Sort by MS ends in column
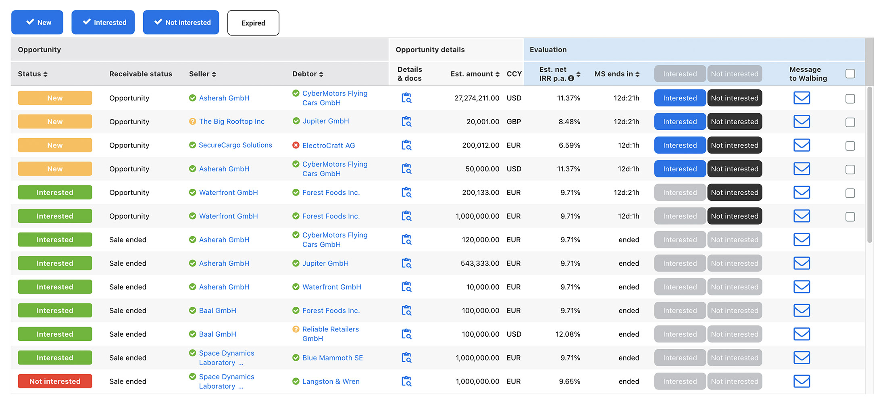This screenshot has width=887, height=402. point(617,74)
